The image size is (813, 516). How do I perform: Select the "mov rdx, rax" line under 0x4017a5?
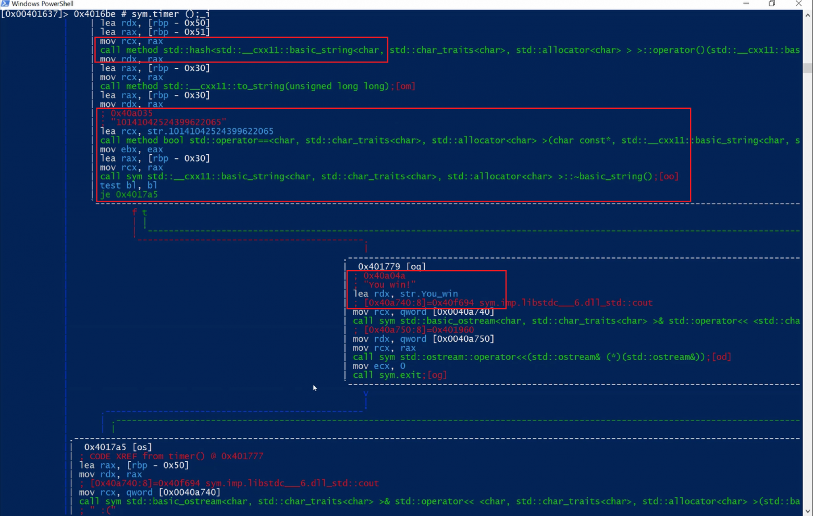pos(110,474)
